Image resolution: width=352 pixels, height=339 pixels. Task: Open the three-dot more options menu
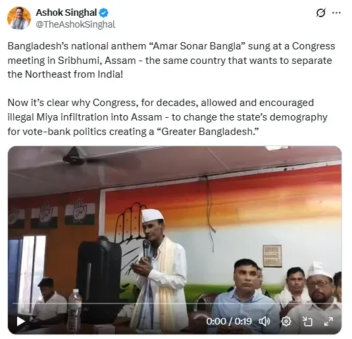pyautogui.click(x=336, y=13)
